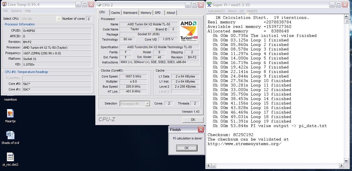This screenshot has width=352, height=171.
Task: Open the Options menu in Core Temp
Action: pyautogui.click(x=16, y=11)
